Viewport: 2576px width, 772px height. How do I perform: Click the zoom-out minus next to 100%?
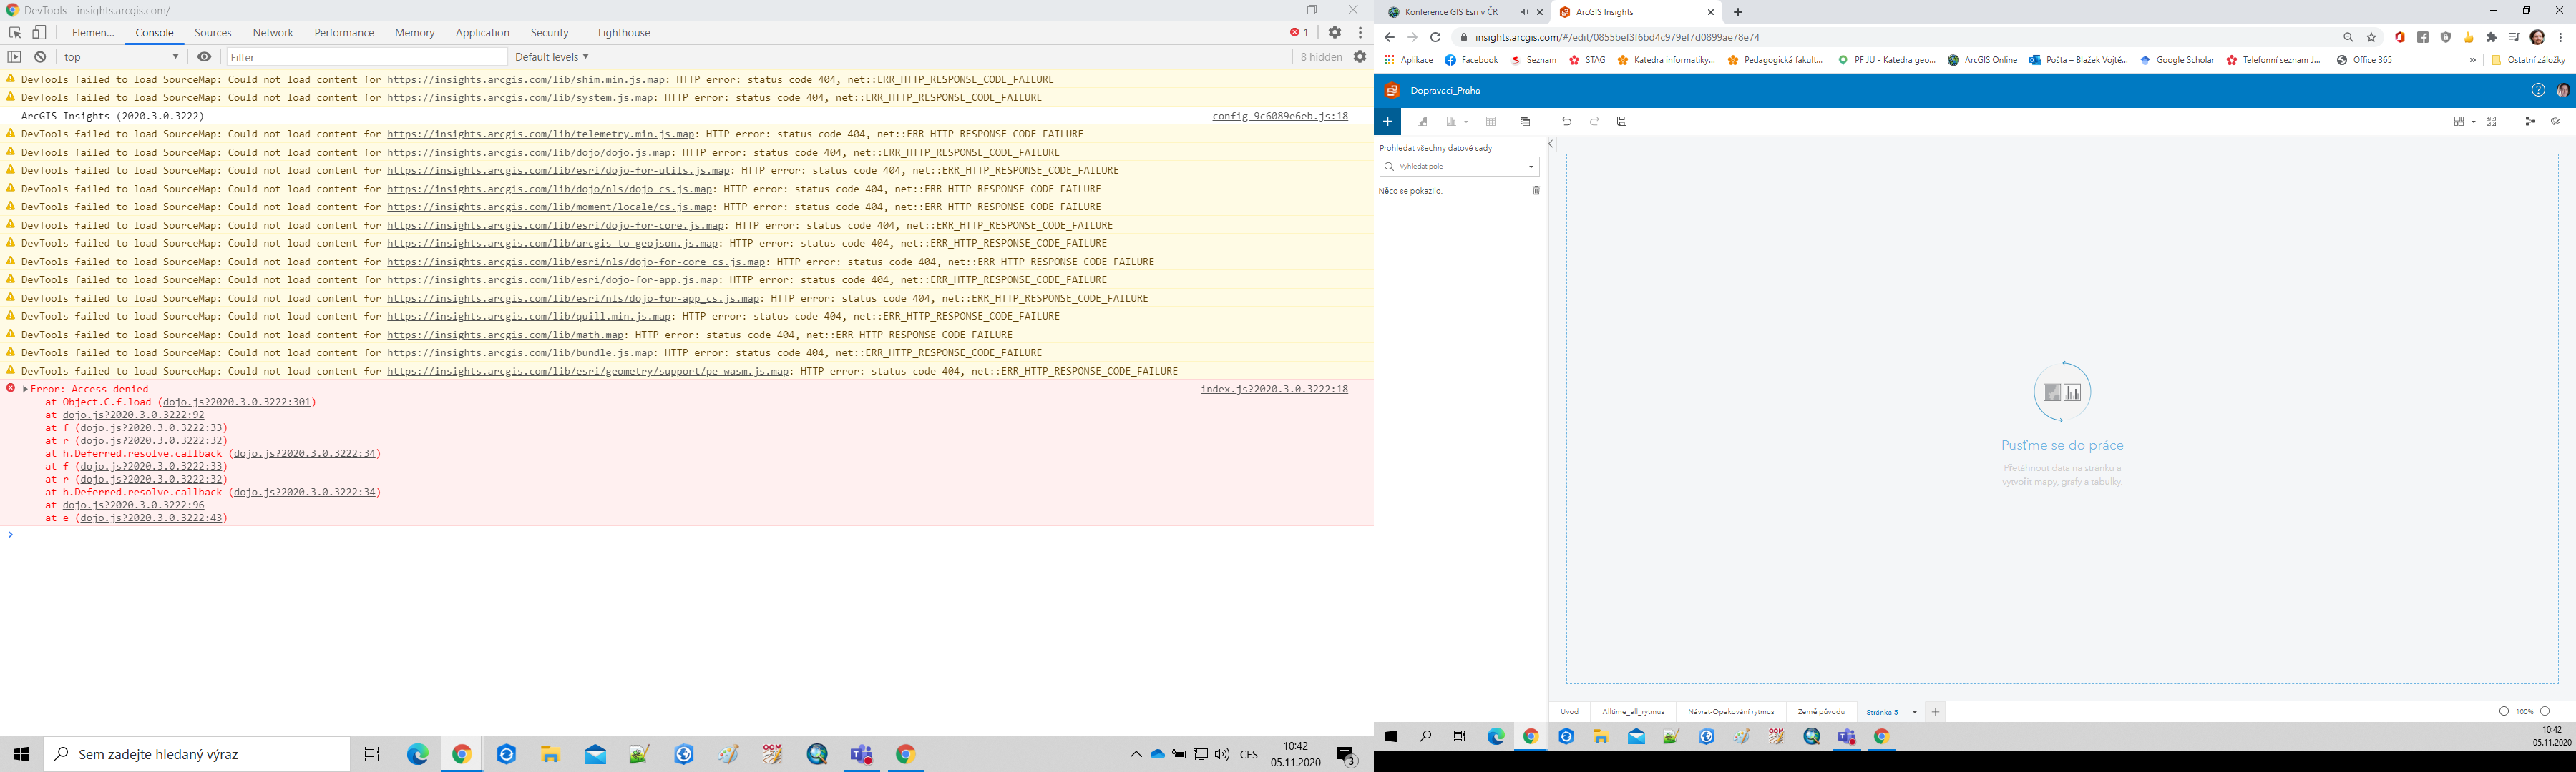(x=2504, y=711)
